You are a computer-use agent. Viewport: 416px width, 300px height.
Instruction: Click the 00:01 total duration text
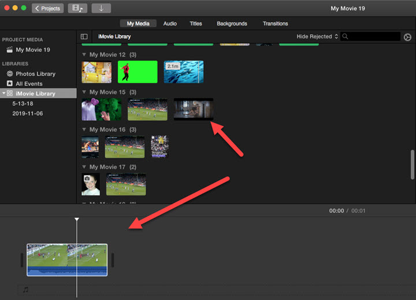point(358,211)
